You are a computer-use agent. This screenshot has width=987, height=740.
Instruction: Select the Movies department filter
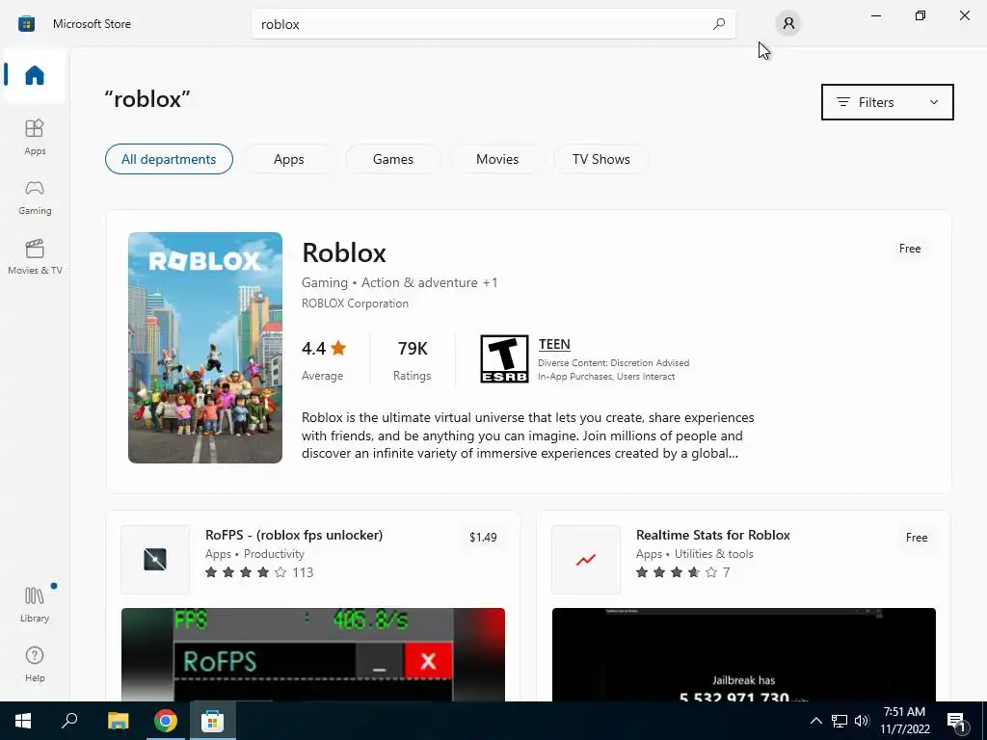tap(497, 159)
